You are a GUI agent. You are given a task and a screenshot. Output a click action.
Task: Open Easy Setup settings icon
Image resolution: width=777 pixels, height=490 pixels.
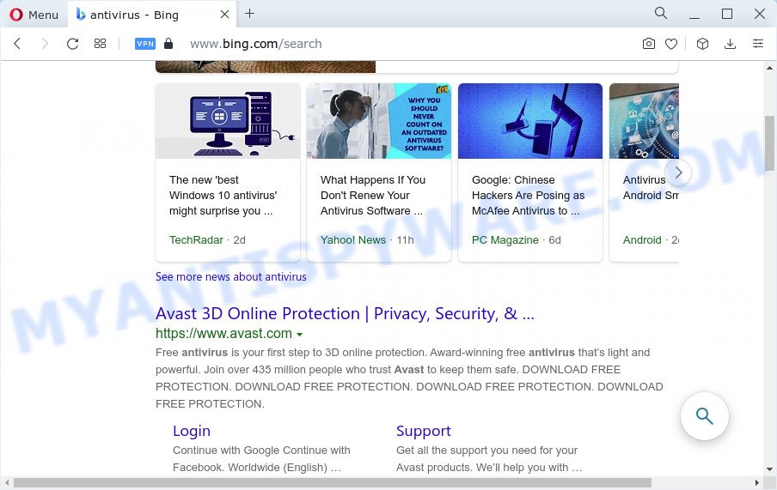(758, 44)
